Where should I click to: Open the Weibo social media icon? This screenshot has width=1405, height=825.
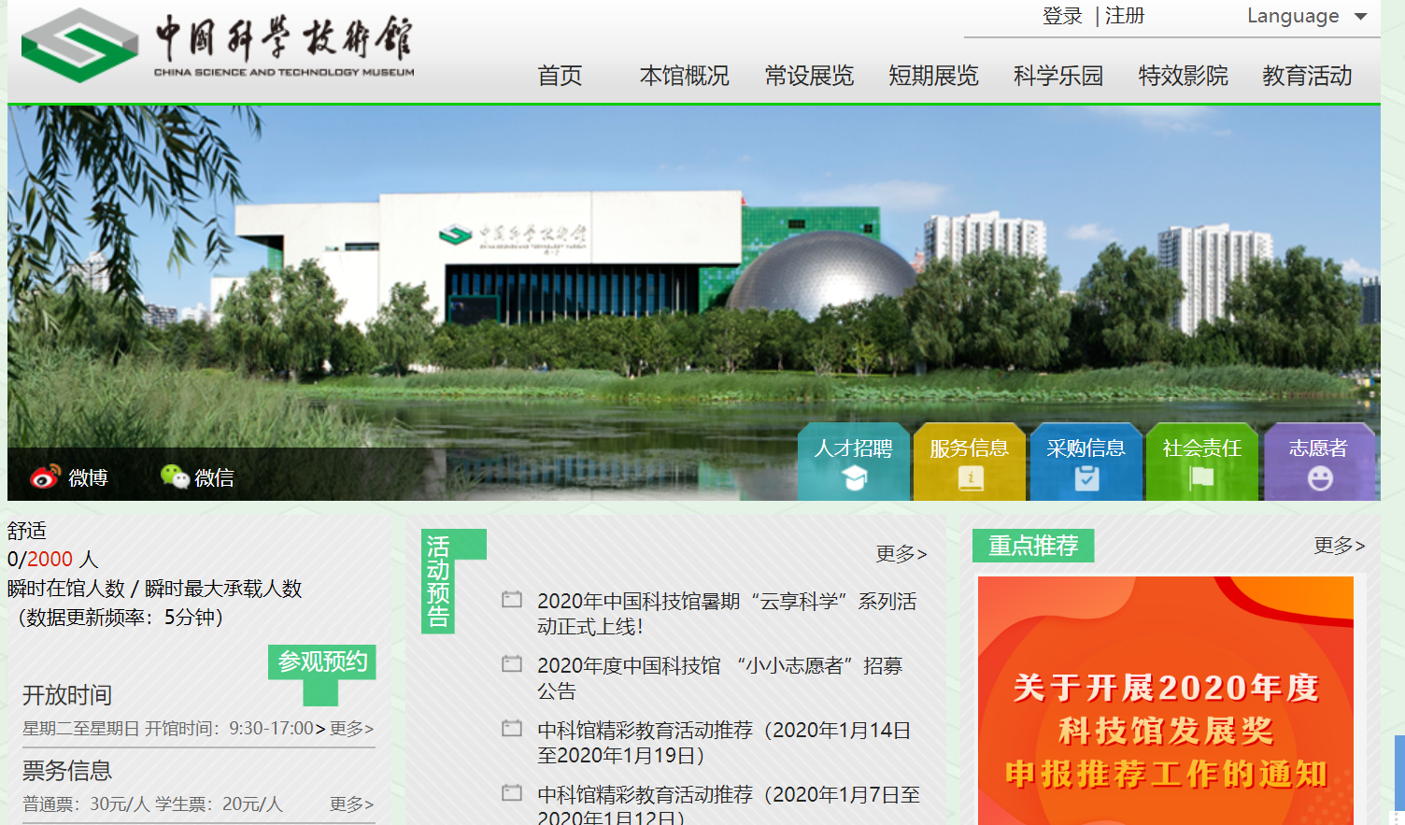(69, 477)
